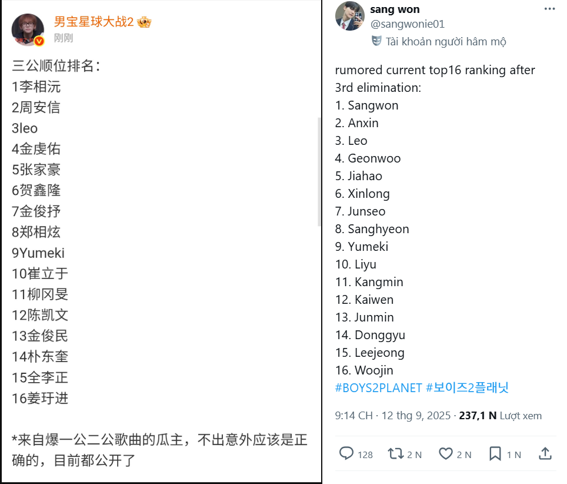Open the three-dot more options menu

[x=549, y=9]
